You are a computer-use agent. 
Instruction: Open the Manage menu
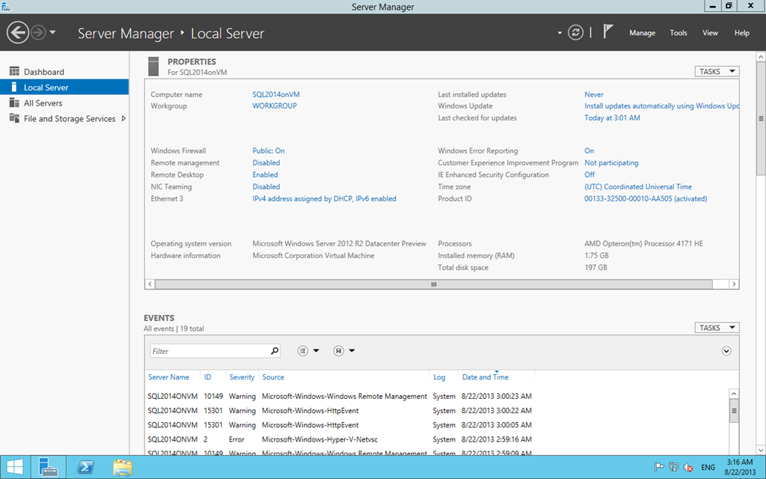coord(642,33)
